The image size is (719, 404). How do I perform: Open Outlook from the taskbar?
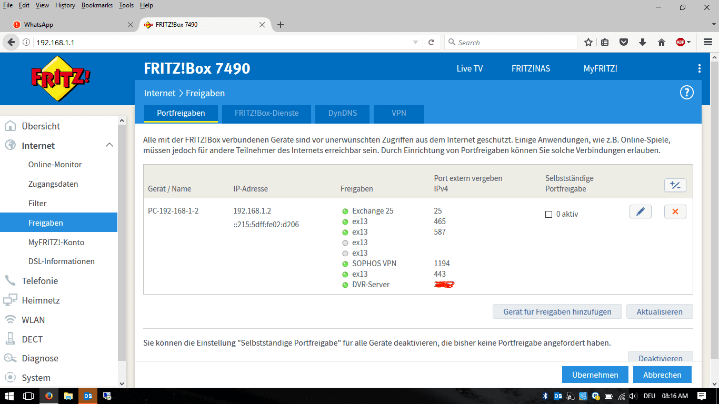pos(87,396)
